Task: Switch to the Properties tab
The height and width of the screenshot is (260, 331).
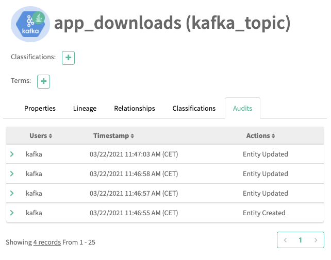Action: pos(40,109)
